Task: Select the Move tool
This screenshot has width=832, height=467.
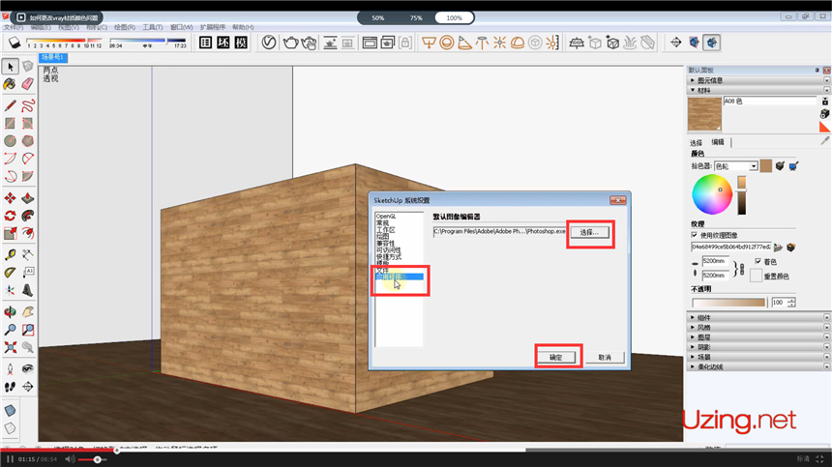Action: tap(10, 196)
